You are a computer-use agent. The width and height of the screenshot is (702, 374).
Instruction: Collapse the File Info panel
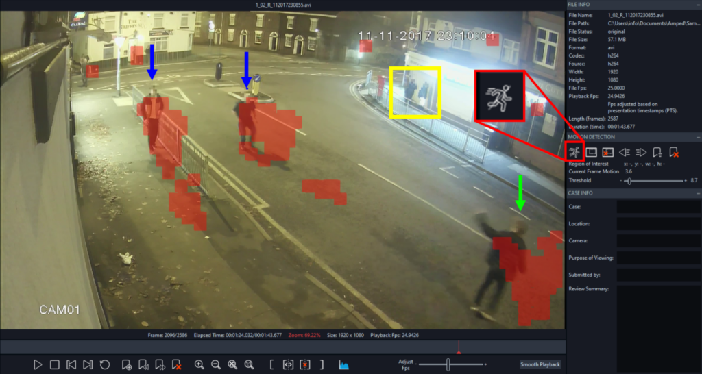(698, 5)
